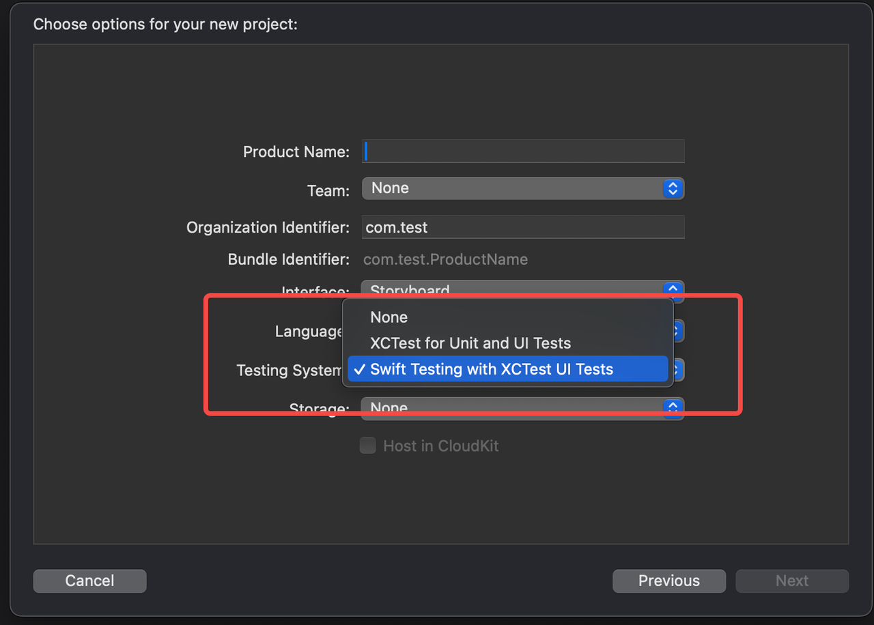Click the Interface popup arrows icon
This screenshot has height=625, width=874.
tap(673, 289)
